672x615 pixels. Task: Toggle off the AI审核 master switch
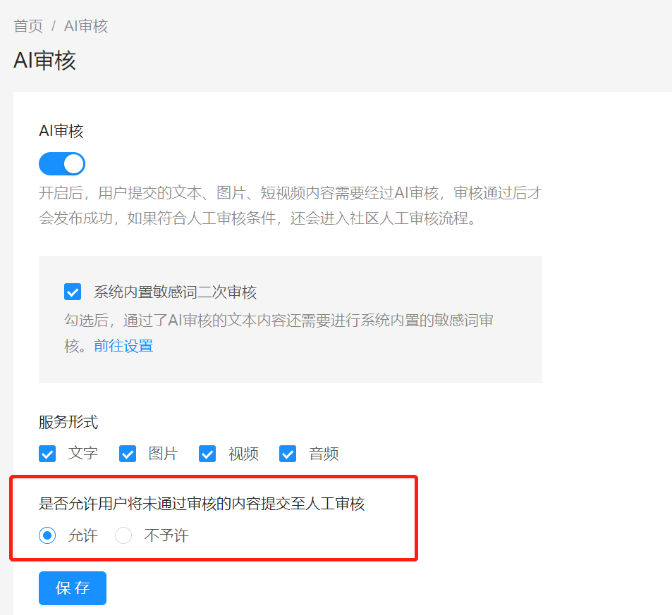(61, 163)
